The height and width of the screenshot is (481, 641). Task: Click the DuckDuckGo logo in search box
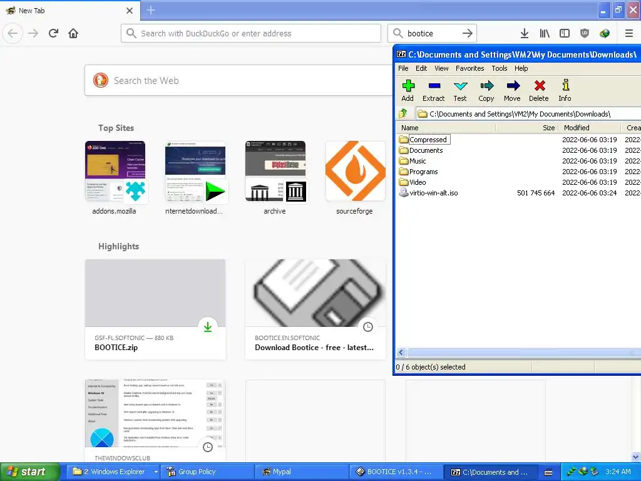[101, 80]
